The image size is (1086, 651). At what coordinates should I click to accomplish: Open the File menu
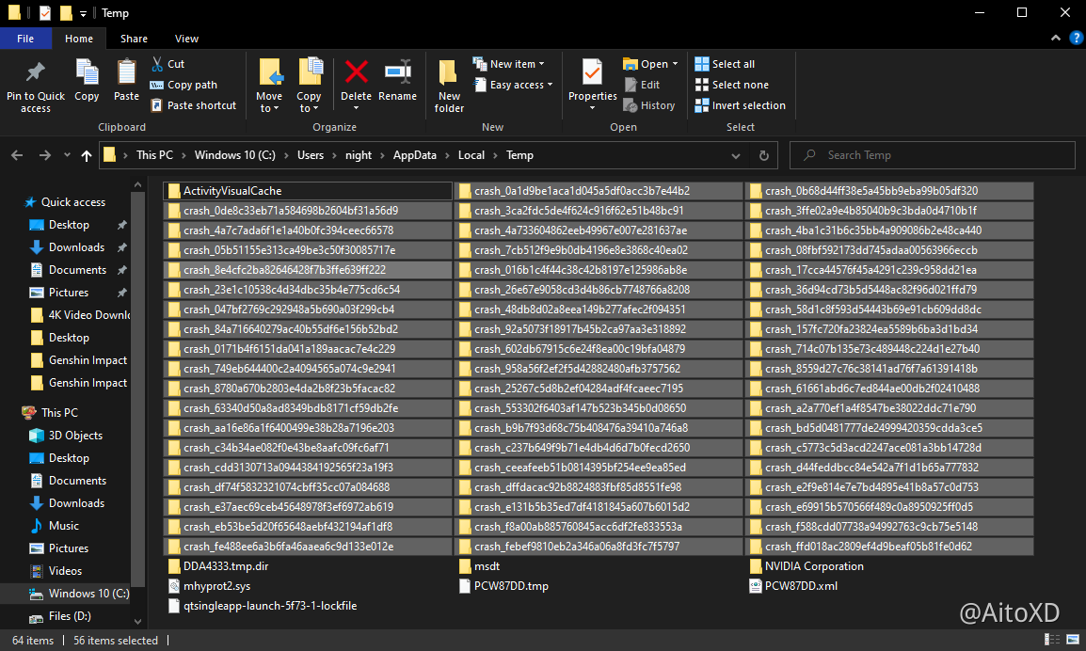click(26, 38)
